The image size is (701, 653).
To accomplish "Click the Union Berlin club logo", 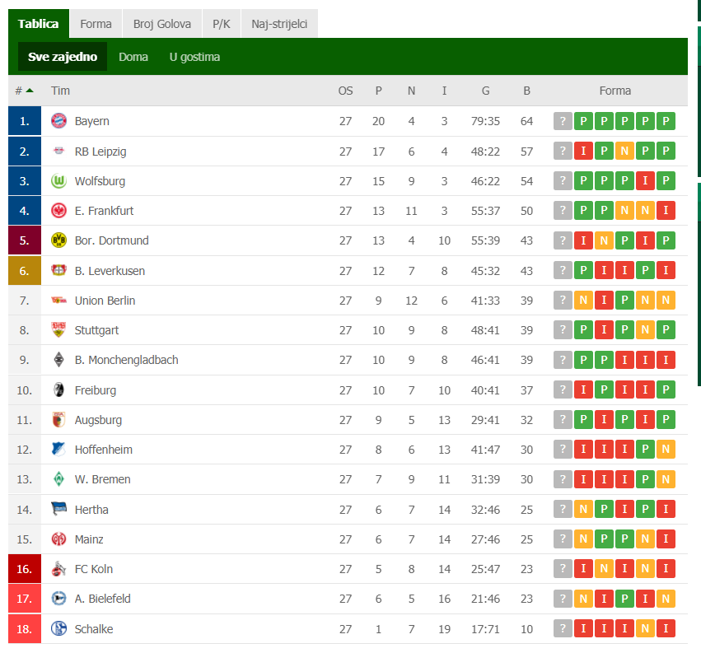I will 58,301.
